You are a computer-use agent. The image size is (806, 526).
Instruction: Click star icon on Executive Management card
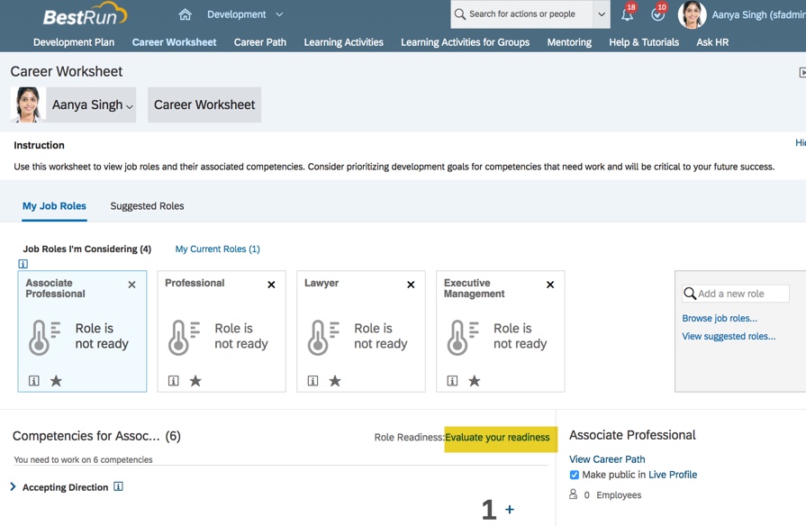(x=475, y=381)
